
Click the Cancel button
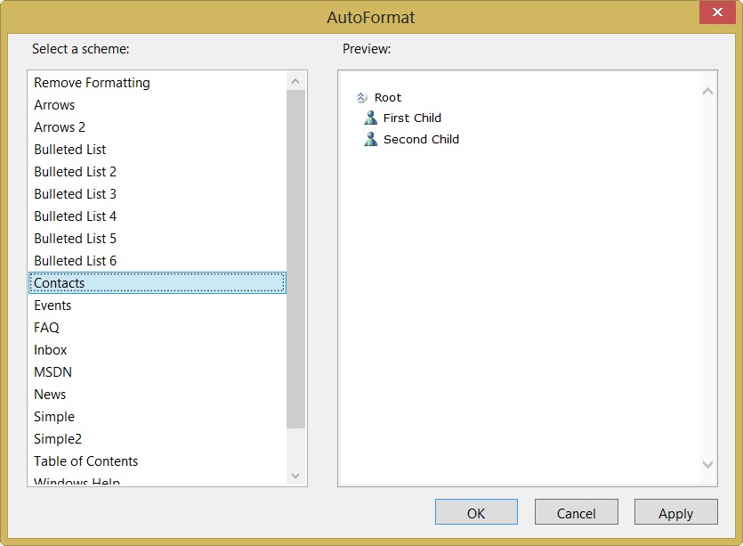point(577,512)
